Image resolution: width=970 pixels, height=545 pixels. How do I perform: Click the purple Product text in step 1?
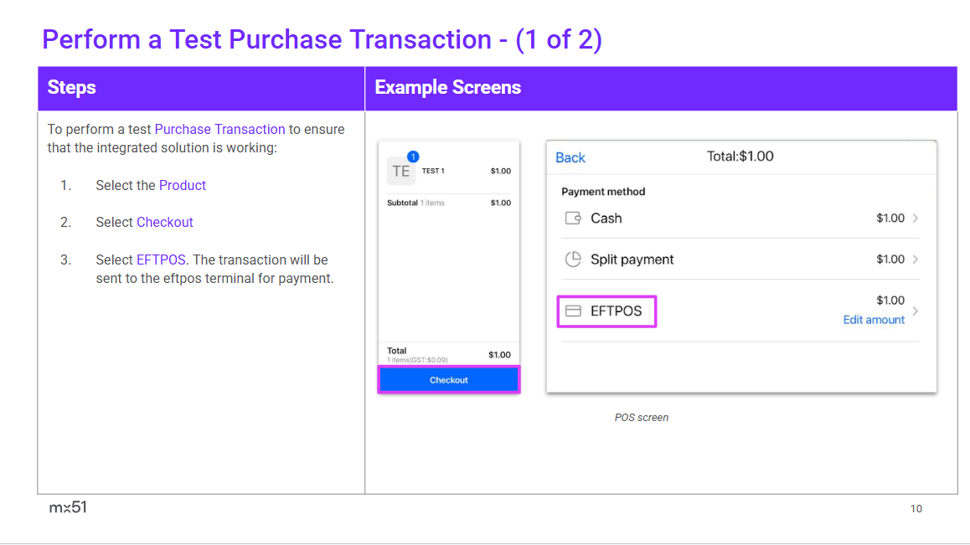point(183,186)
